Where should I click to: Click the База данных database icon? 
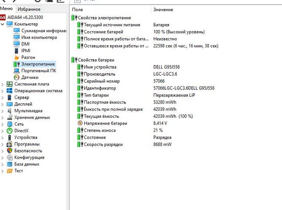(x=10, y=164)
